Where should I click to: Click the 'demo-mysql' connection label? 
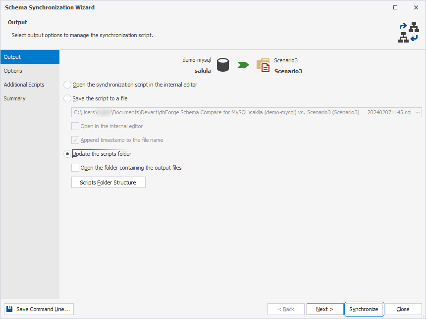[197, 60]
